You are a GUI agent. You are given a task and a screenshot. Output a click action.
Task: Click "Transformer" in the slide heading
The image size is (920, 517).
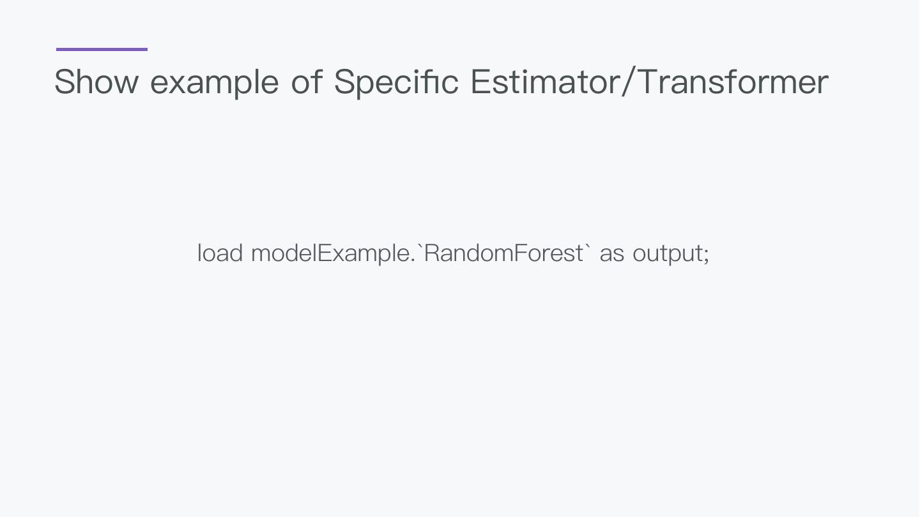733,82
